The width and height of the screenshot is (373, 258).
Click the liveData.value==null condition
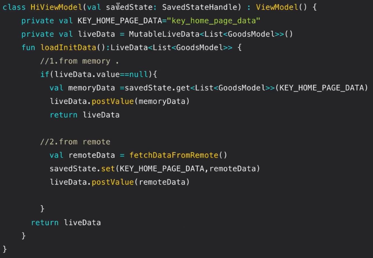pos(101,74)
